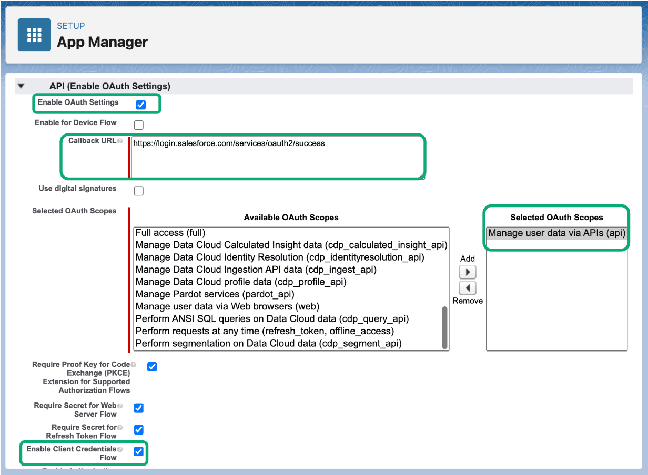Select Perform requests at any time scope
This screenshot has height=475, width=648.
click(x=265, y=331)
